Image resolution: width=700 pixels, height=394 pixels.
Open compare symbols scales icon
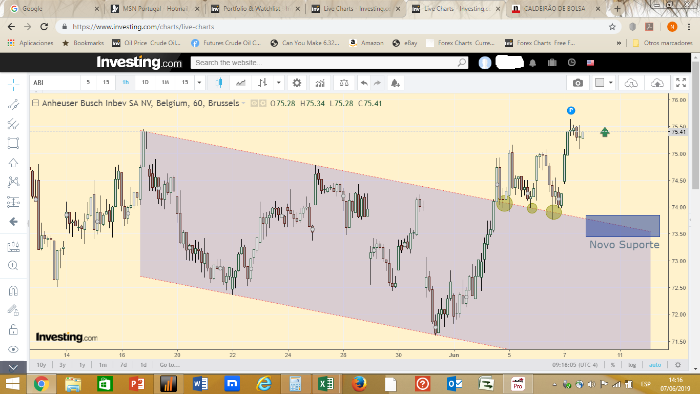[344, 83]
